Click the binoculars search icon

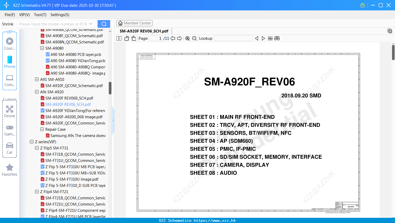277,38
